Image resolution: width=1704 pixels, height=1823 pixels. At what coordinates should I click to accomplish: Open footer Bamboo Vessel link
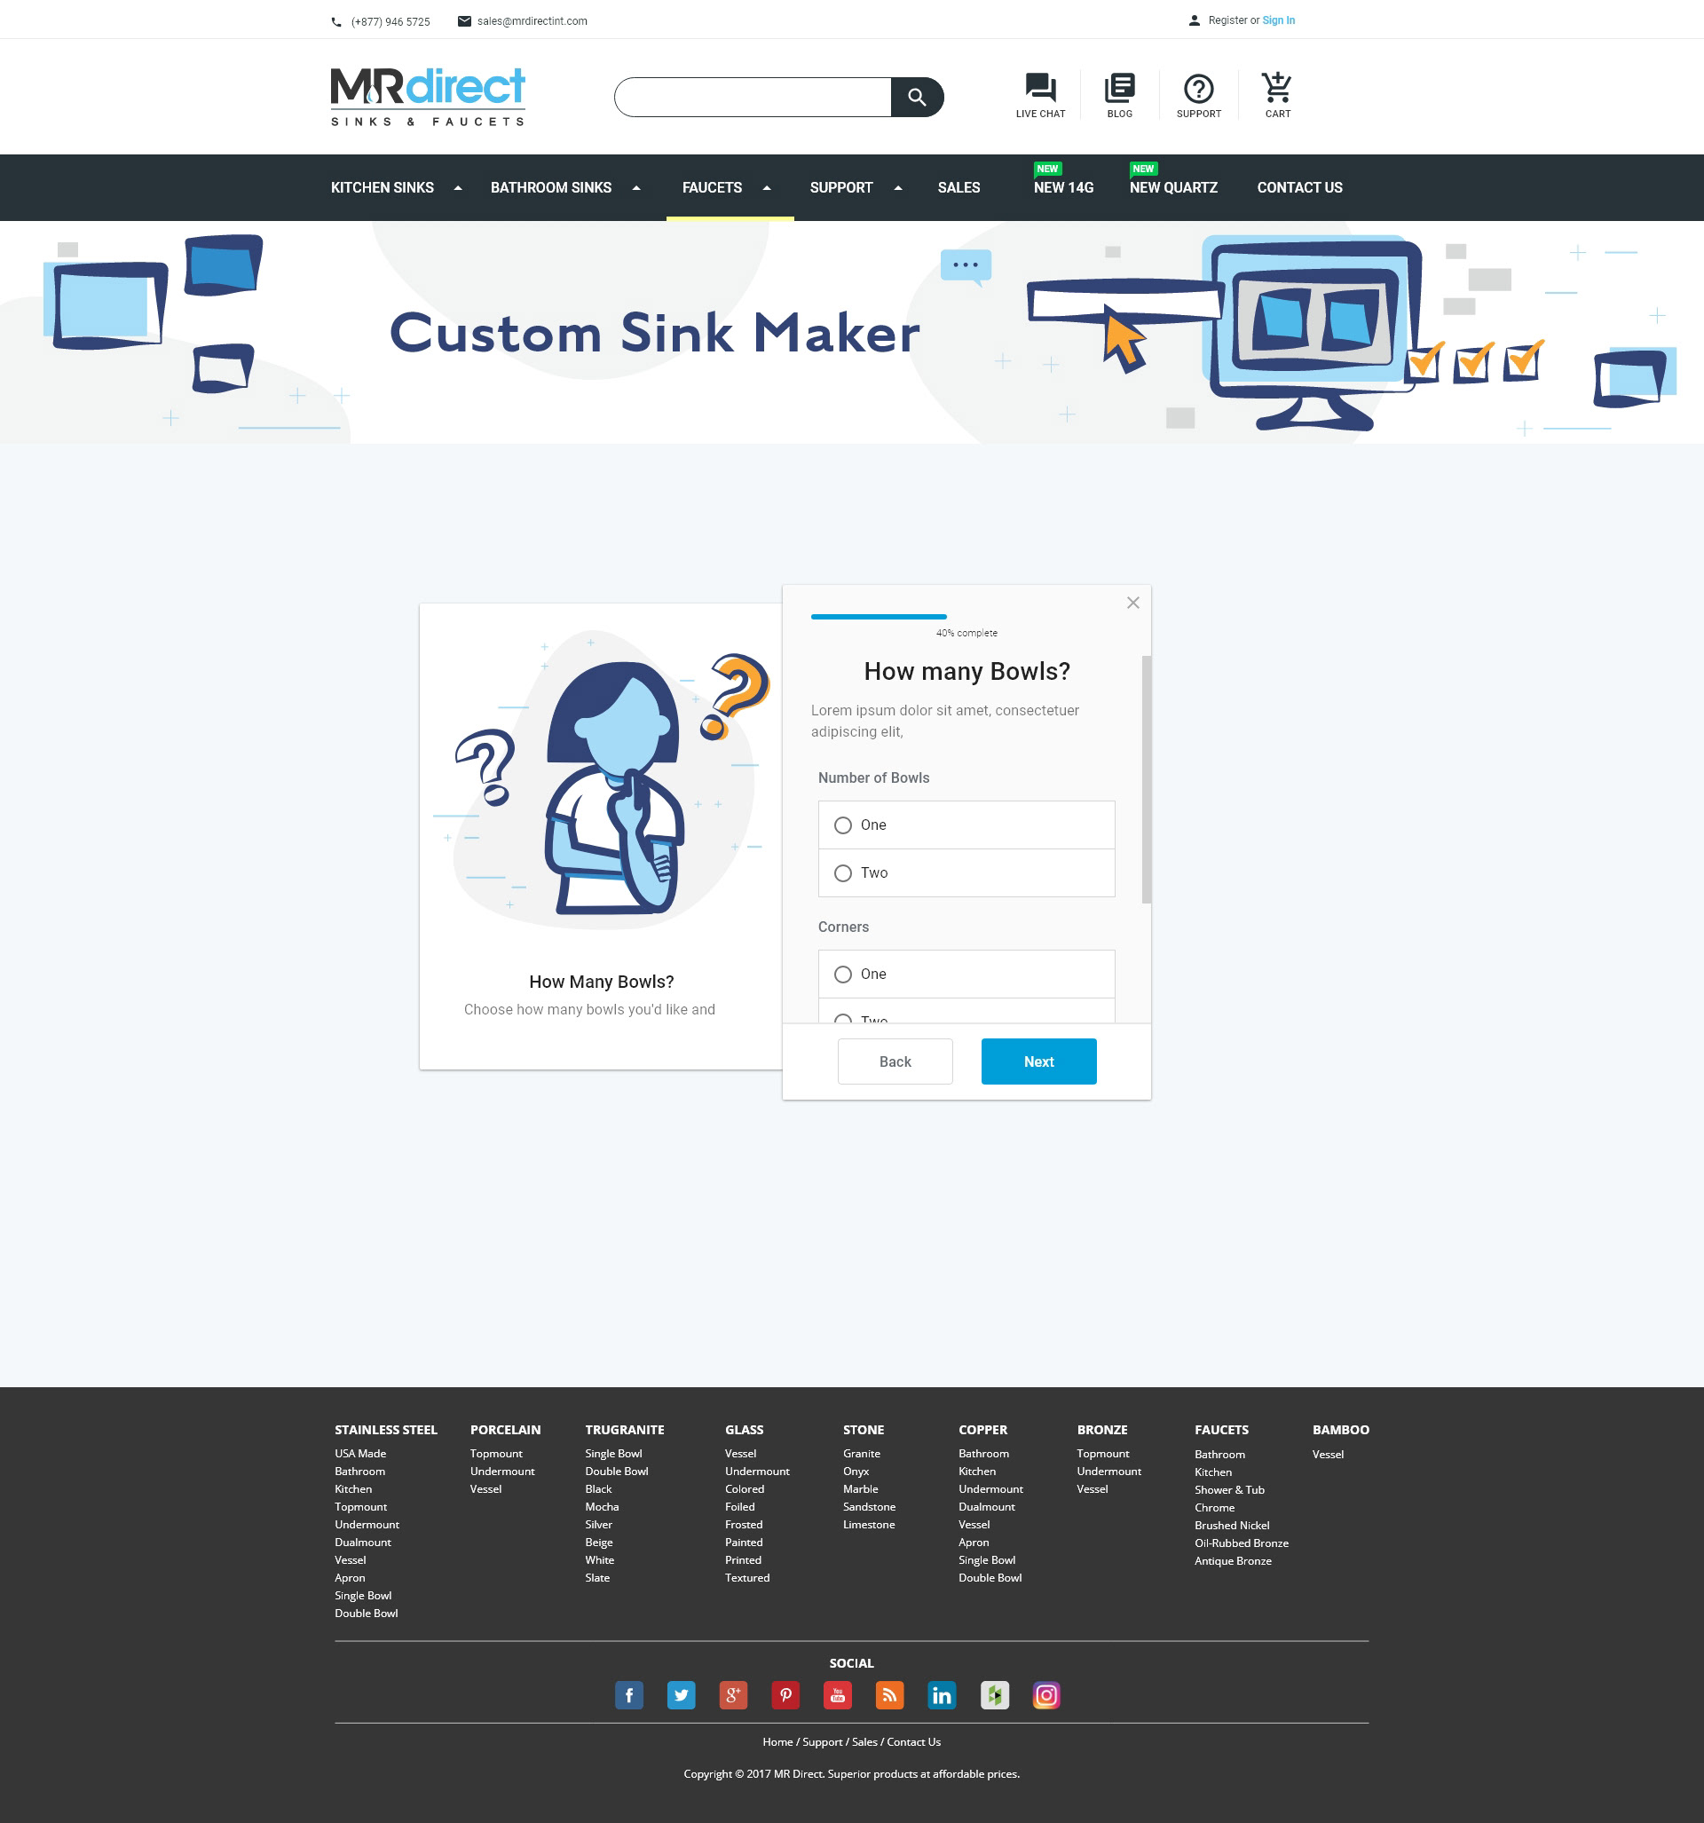coord(1327,1455)
